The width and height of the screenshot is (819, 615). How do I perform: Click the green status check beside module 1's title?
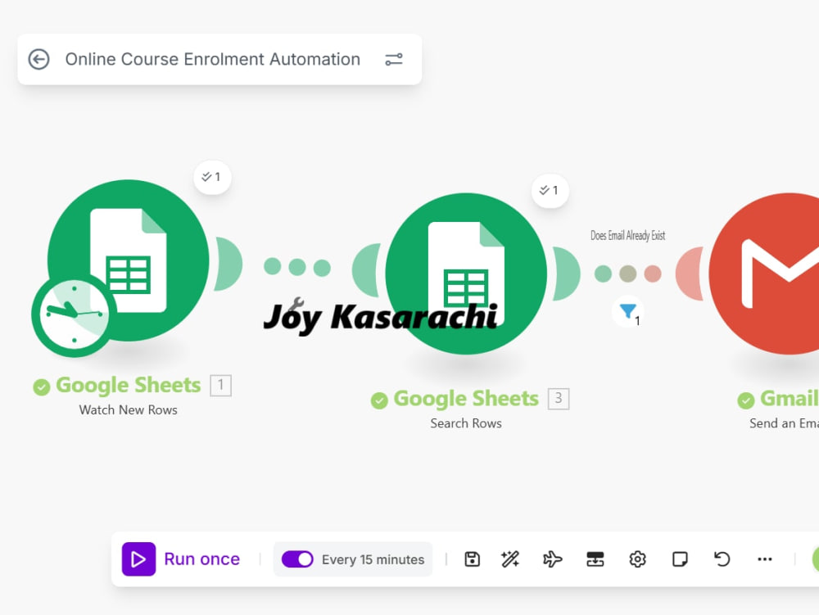click(41, 387)
